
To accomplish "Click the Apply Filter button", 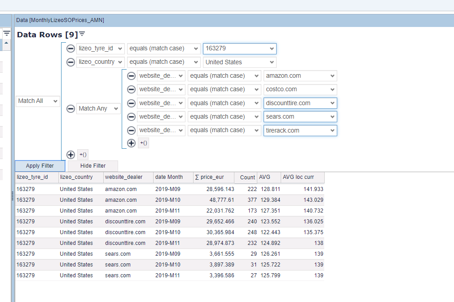I will click(x=40, y=166).
